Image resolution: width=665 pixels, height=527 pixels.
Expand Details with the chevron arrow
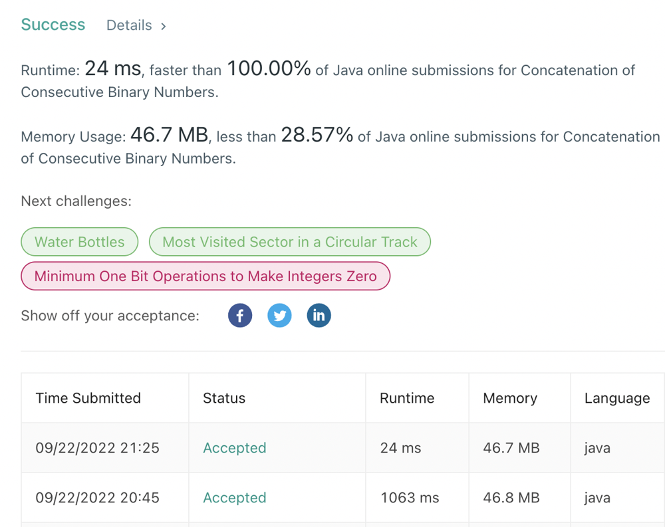164,27
